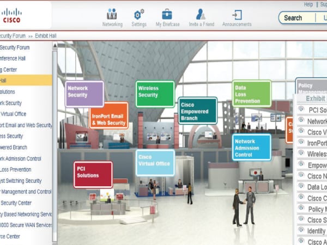Click the Cisco N exhibit list icon
327x245 pixels.
point(301,175)
